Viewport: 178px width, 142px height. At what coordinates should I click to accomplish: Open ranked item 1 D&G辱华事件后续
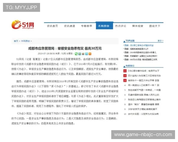(144, 71)
